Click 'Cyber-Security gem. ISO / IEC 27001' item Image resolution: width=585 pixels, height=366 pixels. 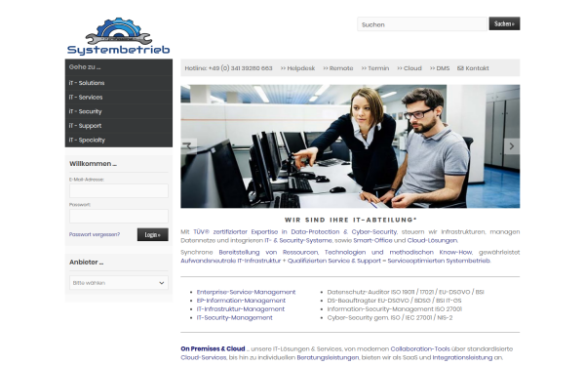(390, 318)
